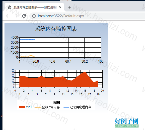
Task: Click the 图例 legend heading
Action: [57, 103]
